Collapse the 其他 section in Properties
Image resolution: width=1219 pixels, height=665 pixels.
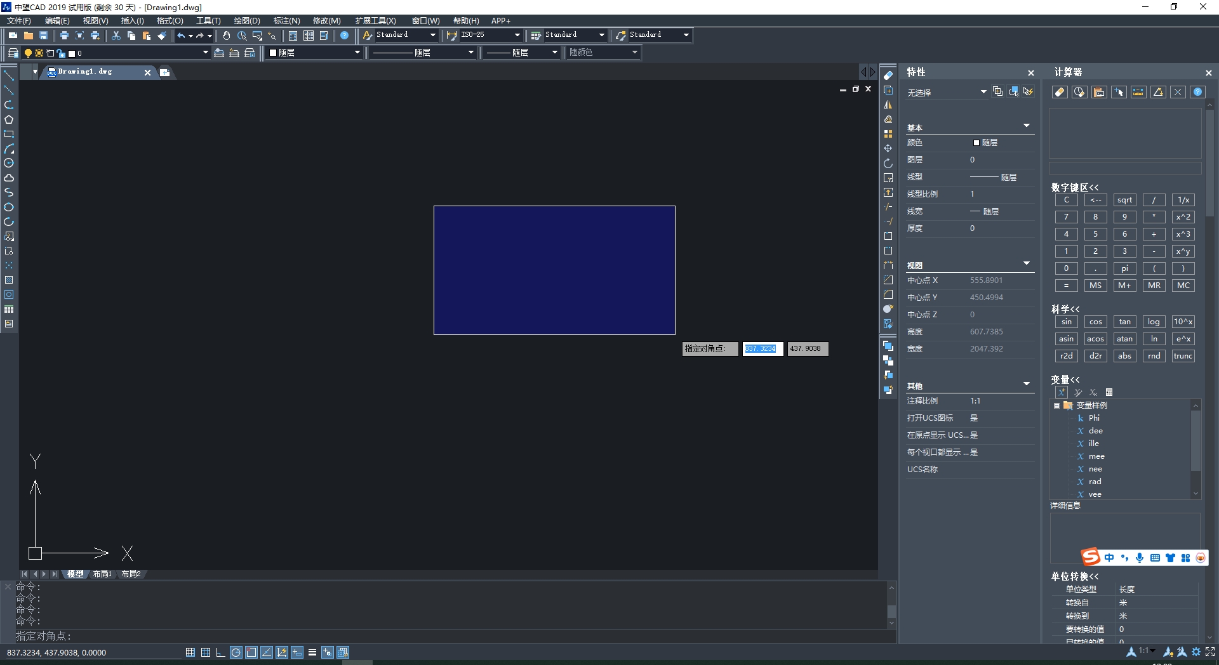[1027, 384]
